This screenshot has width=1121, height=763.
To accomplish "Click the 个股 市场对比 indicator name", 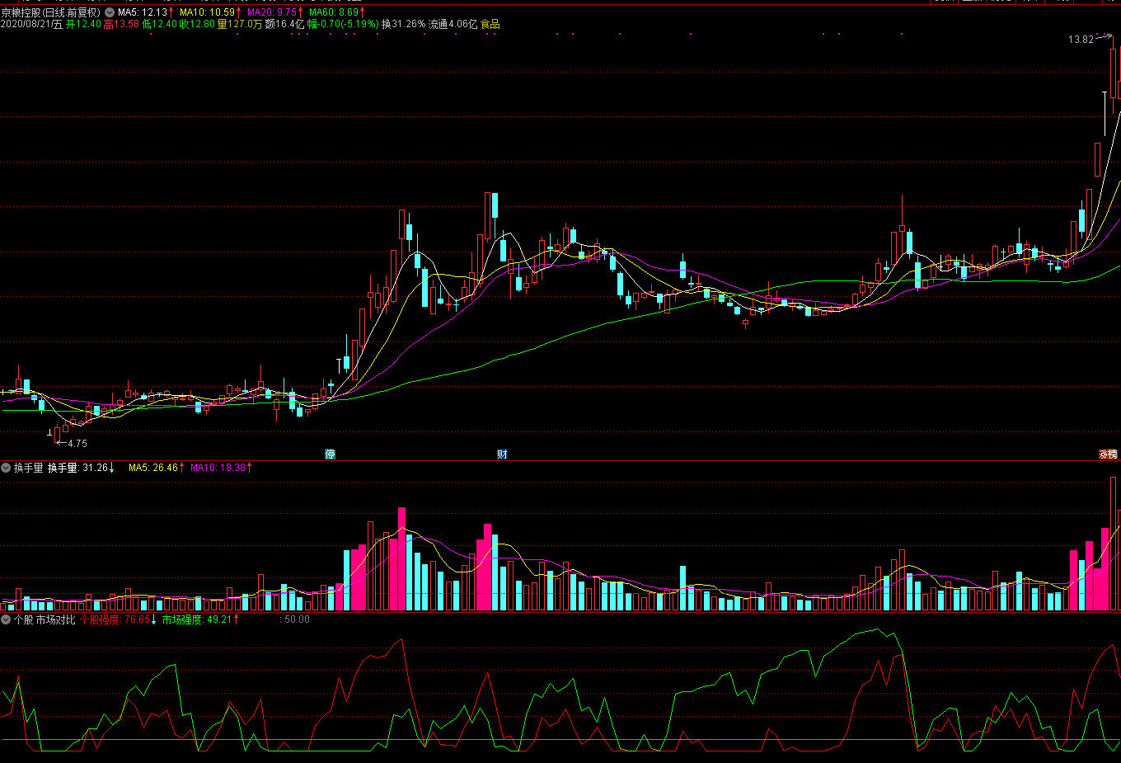I will (x=45, y=619).
